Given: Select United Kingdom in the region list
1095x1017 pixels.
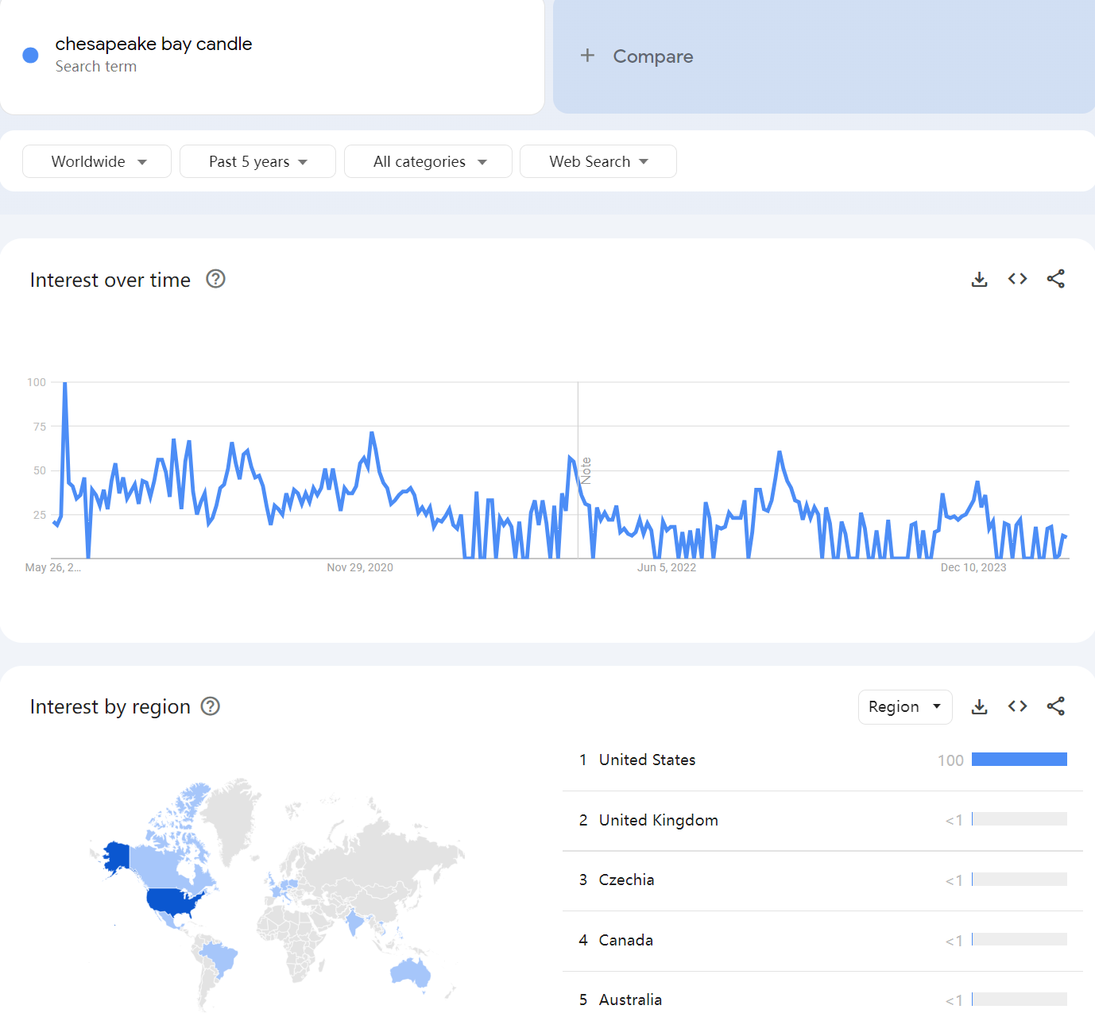Looking at the screenshot, I should (822, 821).
